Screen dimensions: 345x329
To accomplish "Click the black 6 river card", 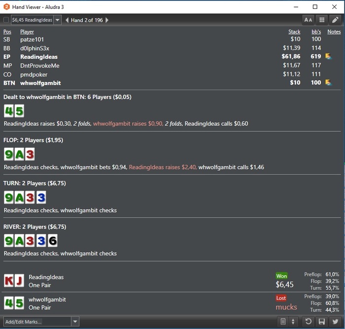I will (53, 241).
